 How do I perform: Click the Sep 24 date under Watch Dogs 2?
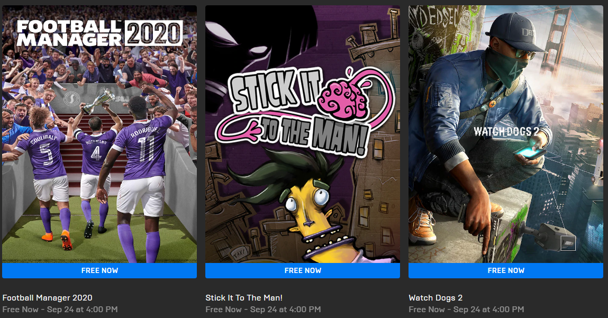pyautogui.click(x=467, y=309)
